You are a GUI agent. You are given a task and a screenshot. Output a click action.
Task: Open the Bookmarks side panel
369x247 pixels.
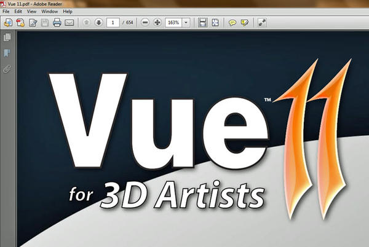[x=7, y=53]
